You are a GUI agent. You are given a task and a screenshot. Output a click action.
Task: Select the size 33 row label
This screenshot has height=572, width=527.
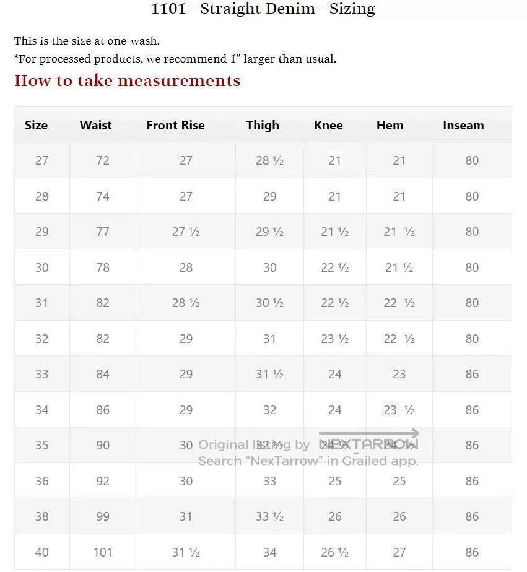pos(41,374)
